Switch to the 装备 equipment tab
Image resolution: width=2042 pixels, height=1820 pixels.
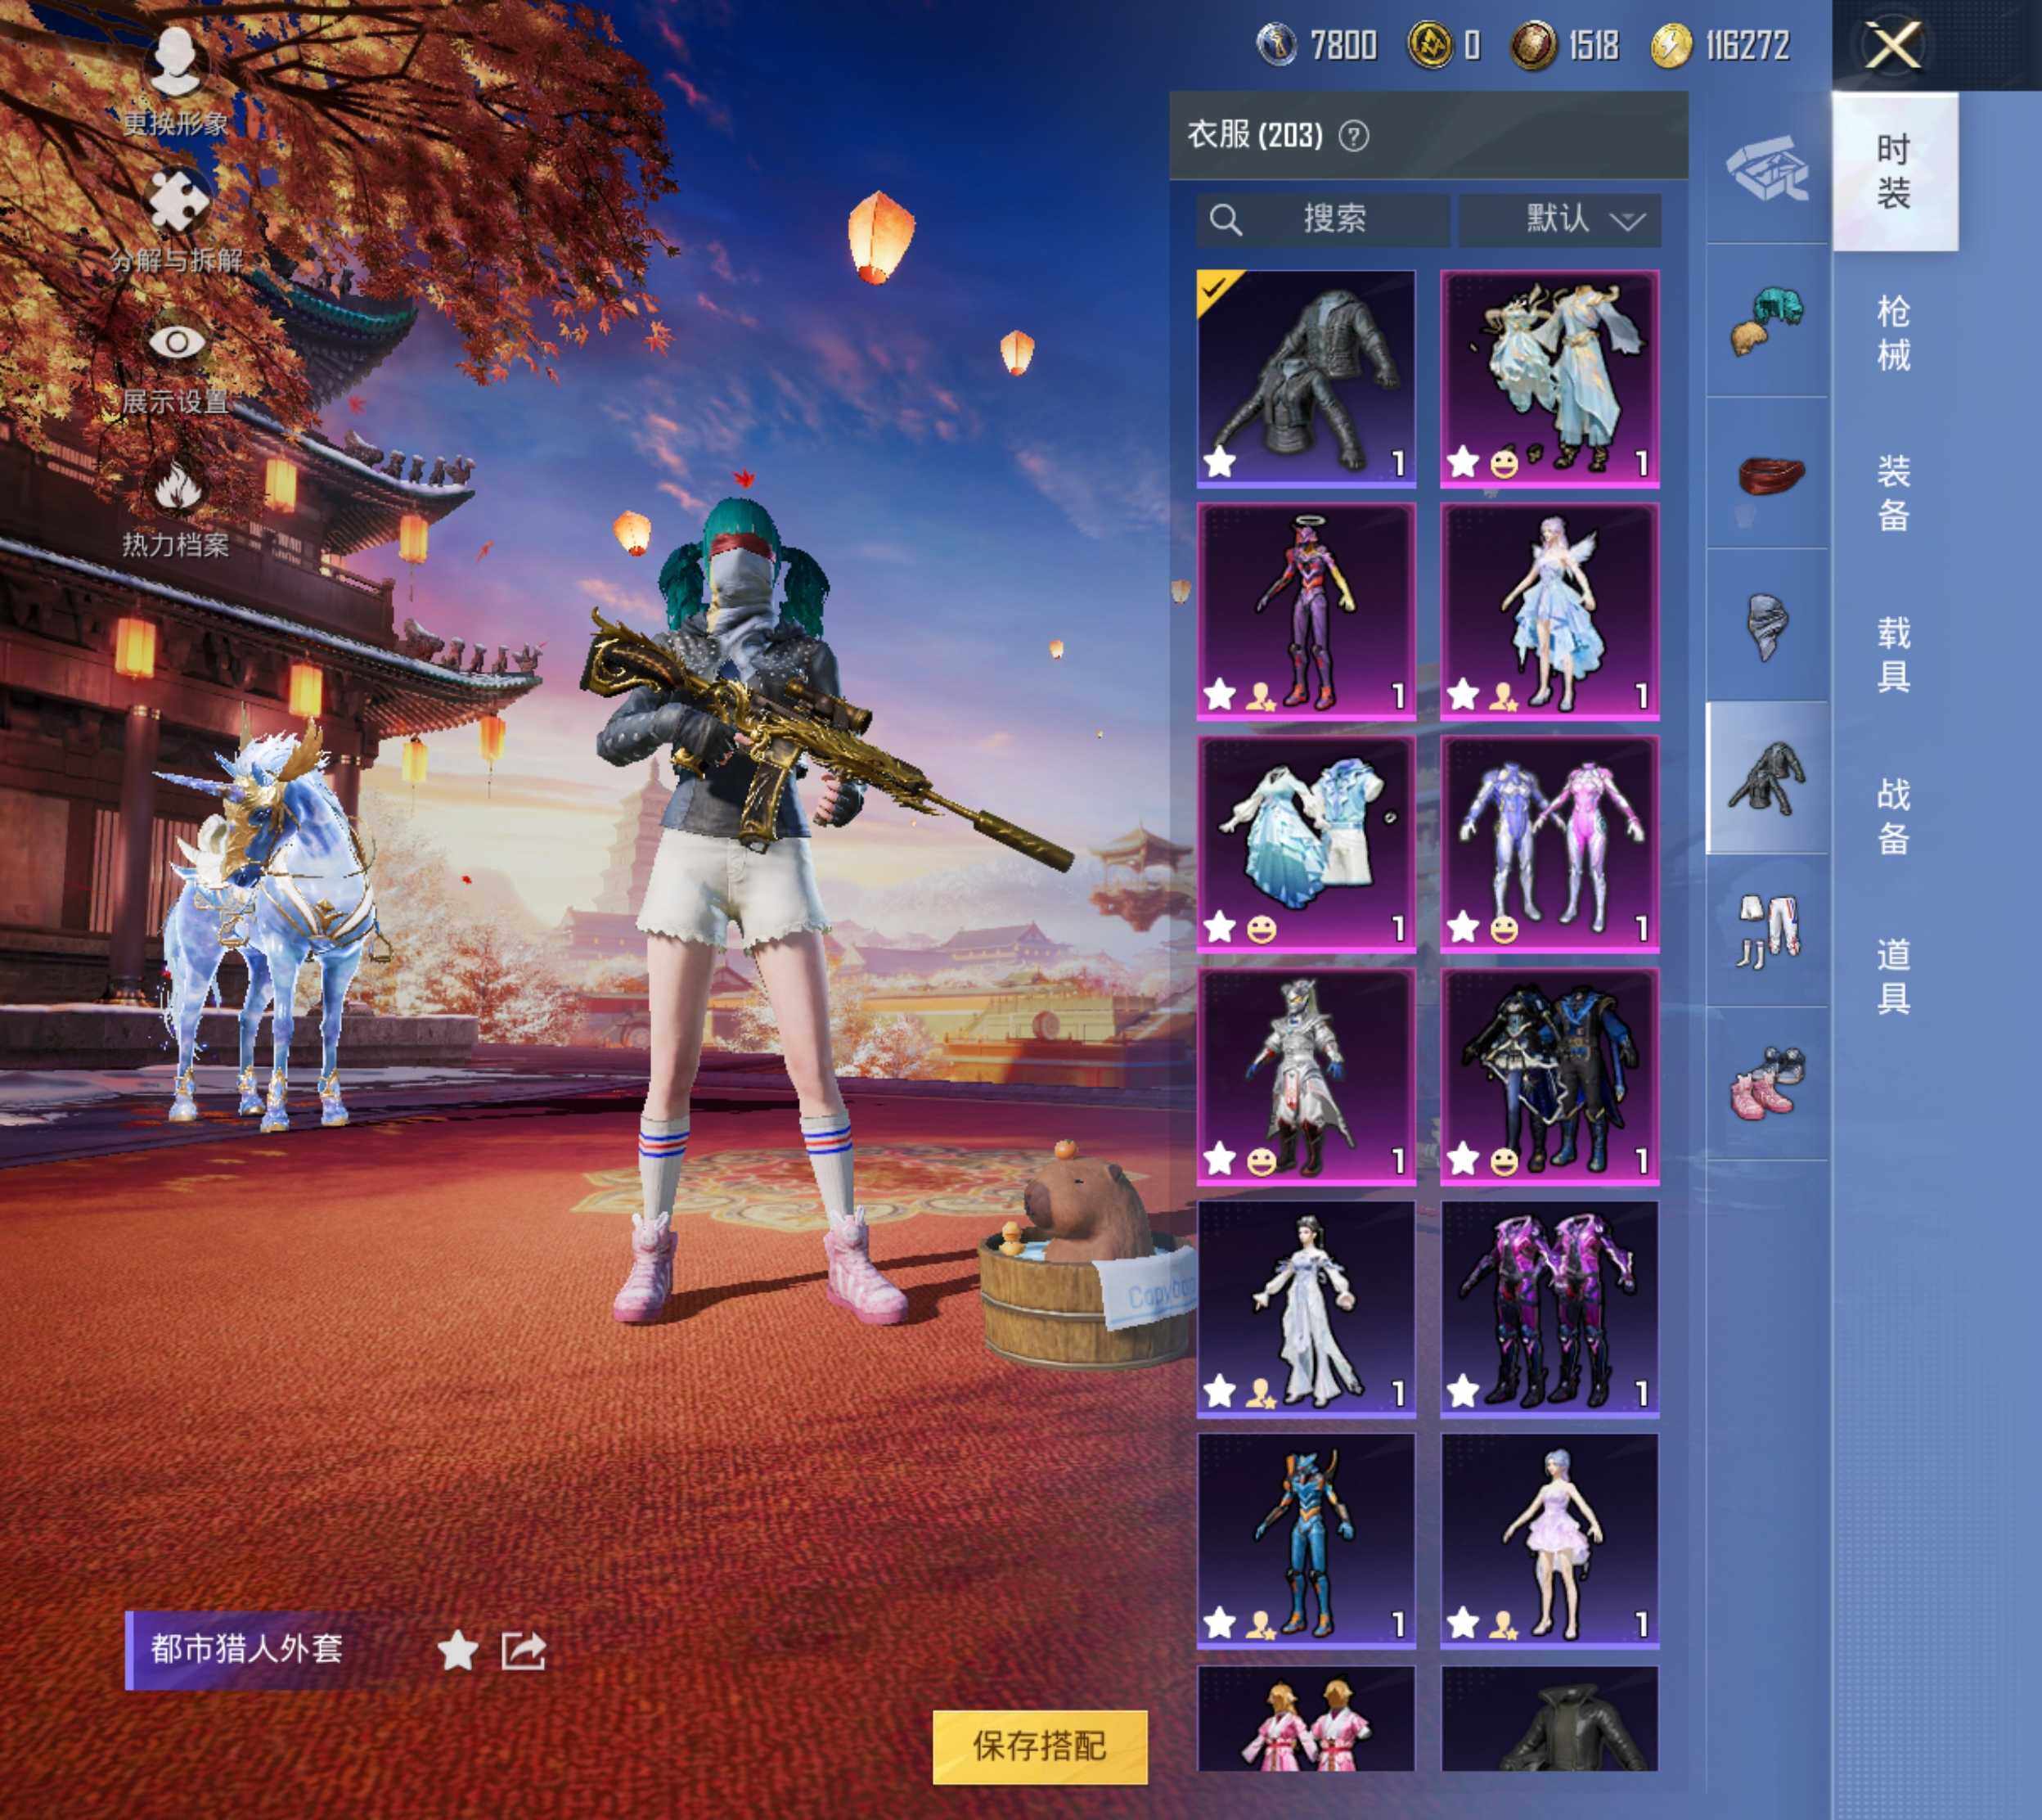tap(1894, 493)
